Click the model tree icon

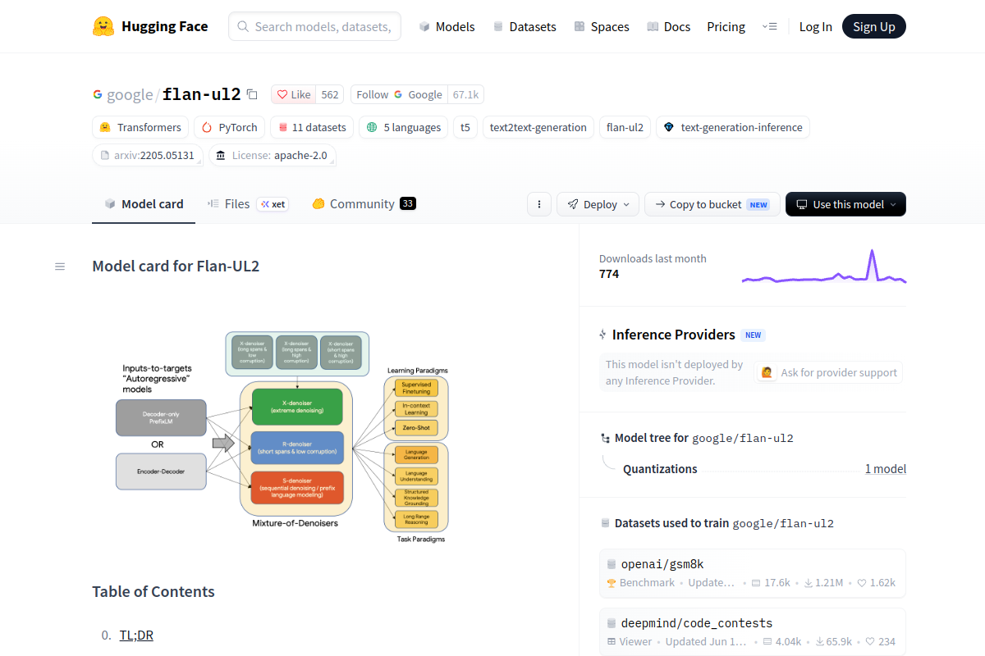tap(605, 438)
